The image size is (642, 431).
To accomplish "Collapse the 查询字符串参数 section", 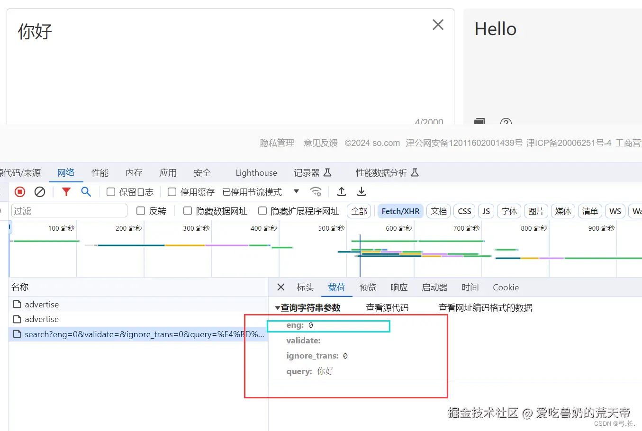I will pos(278,307).
